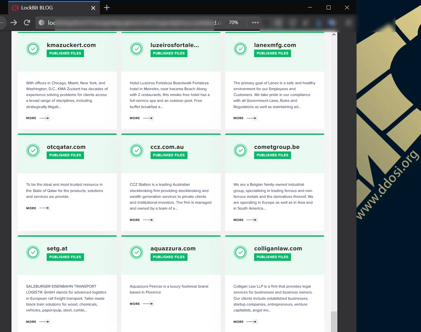Click MORE on the Qatar otcqatar card
The image size is (421, 332).
(x=38, y=208)
